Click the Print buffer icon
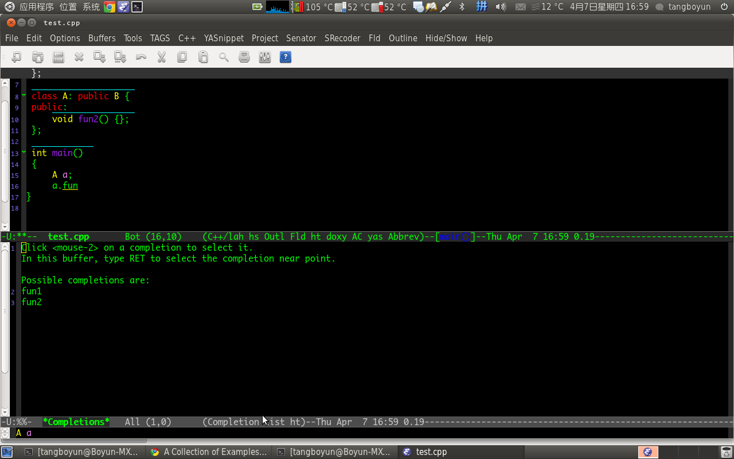 coord(244,57)
